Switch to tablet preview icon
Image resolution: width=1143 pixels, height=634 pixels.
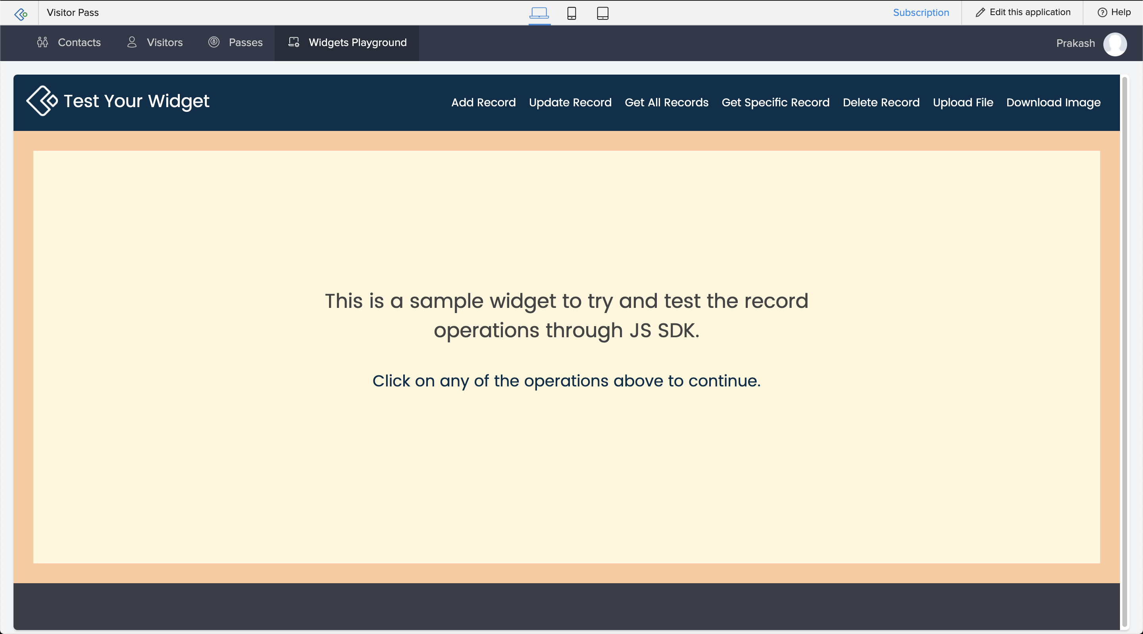tap(602, 13)
